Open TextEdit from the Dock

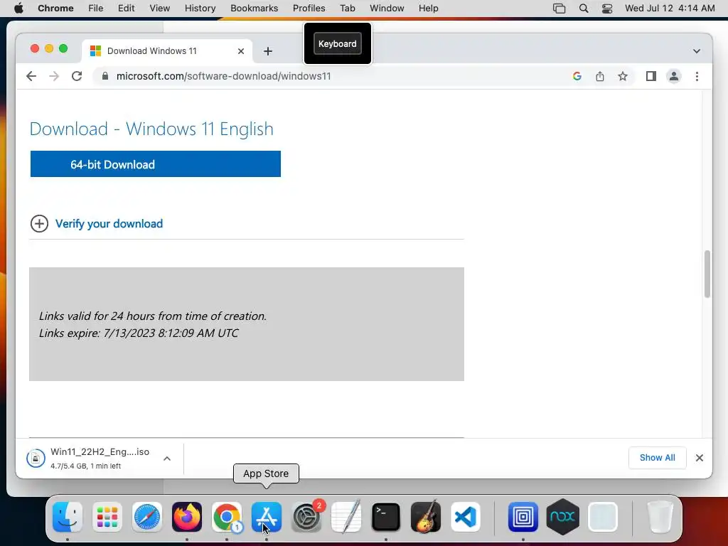[346, 517]
